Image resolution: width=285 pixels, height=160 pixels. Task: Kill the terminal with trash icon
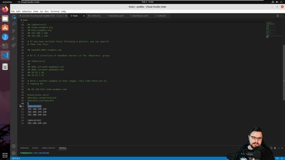click(x=275, y=148)
